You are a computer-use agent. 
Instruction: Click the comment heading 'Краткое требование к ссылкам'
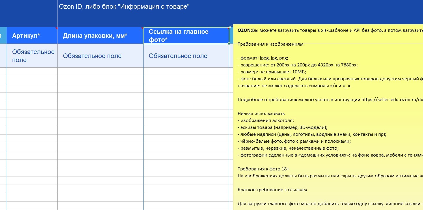click(272, 190)
